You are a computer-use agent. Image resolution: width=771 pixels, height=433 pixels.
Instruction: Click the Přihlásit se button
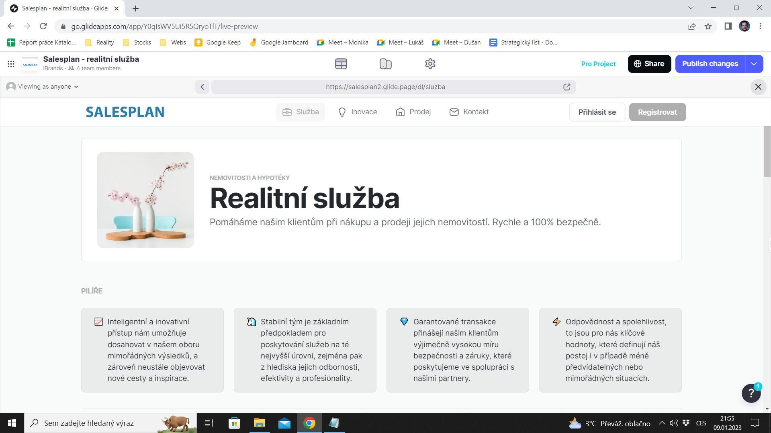597,112
